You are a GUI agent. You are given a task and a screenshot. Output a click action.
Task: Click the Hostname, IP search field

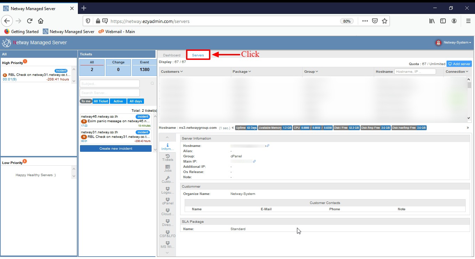415,71
